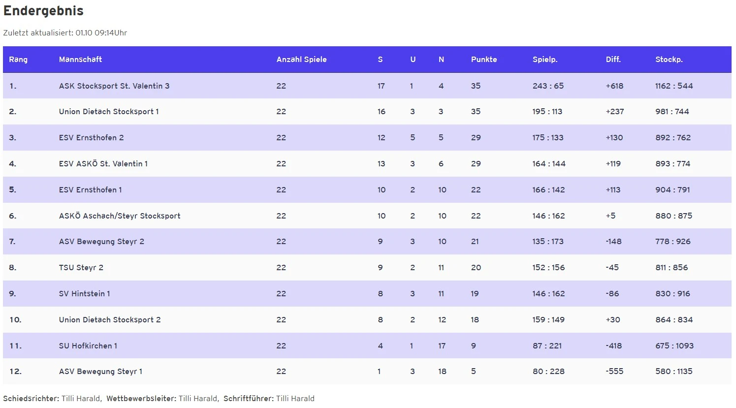Click the Anzahl Spiele column header
The height and width of the screenshot is (408, 736).
pyautogui.click(x=301, y=60)
